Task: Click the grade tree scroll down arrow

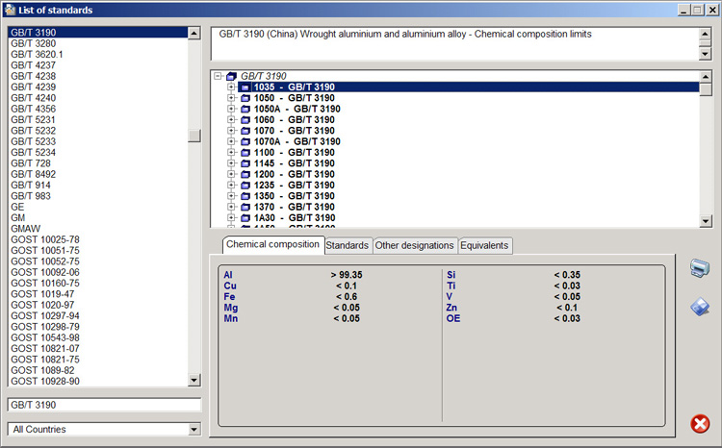Action: [706, 221]
